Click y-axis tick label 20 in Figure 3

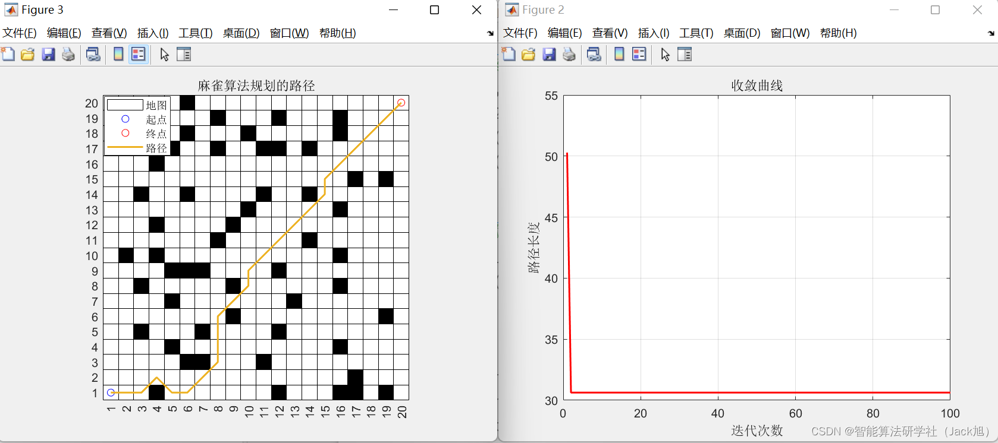coord(91,103)
